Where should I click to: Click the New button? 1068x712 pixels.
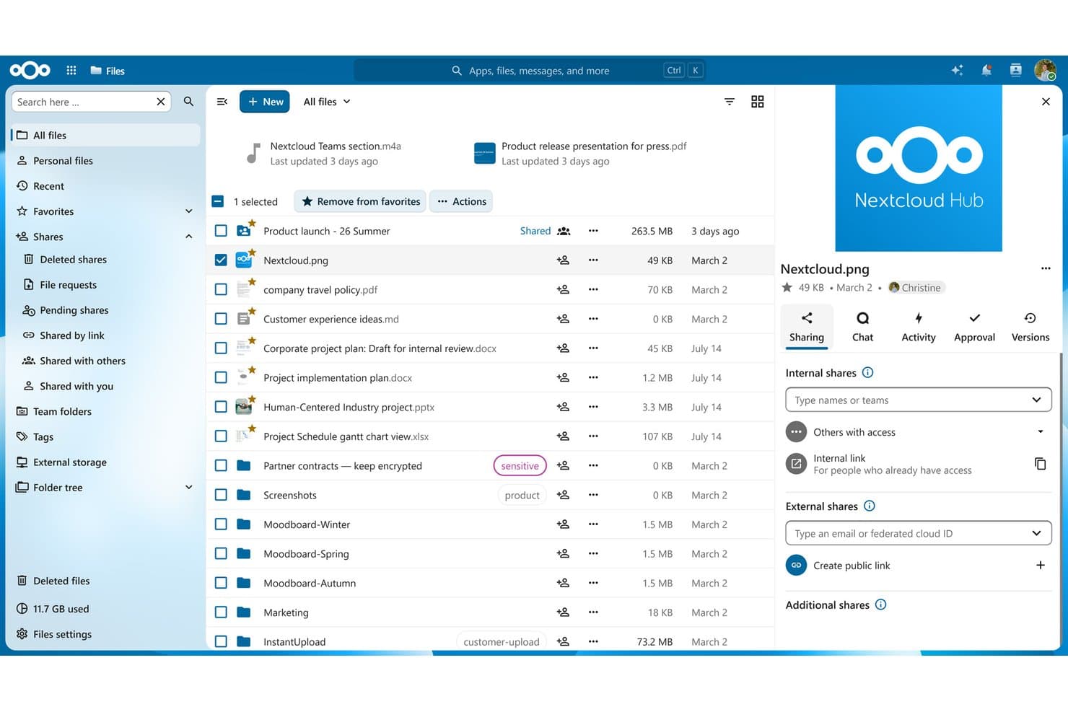265,102
